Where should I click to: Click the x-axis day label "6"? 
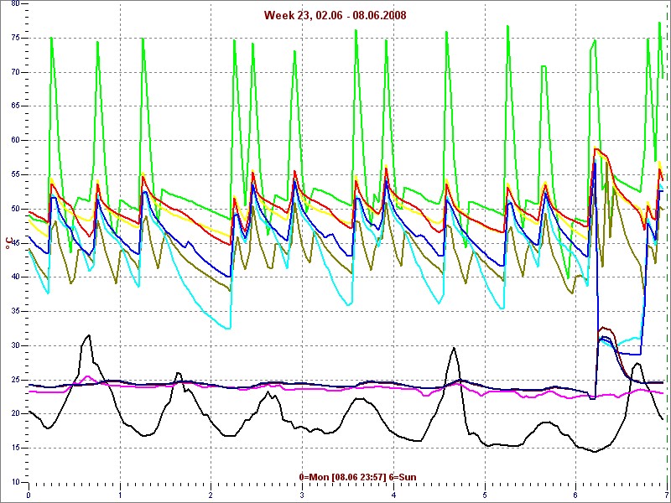[x=576, y=496]
